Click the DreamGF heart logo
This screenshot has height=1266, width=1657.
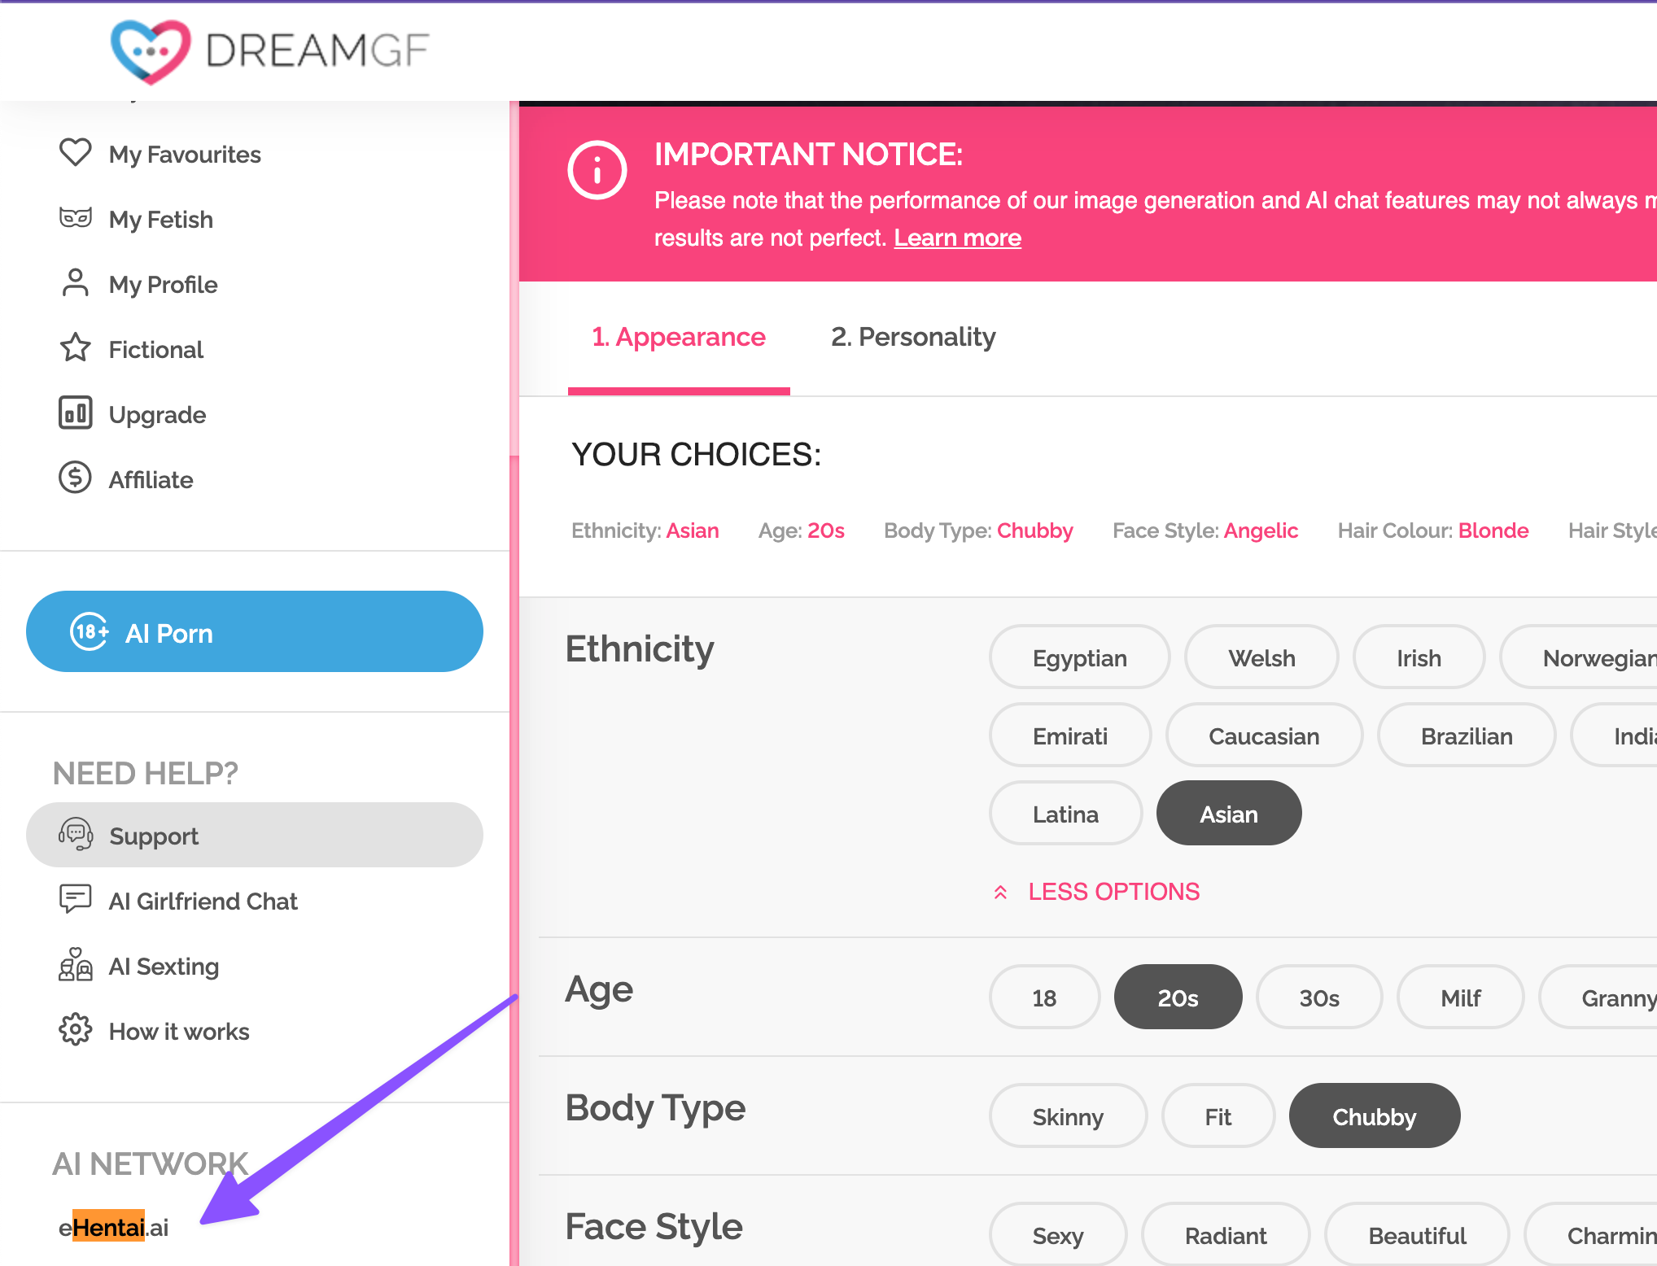[151, 50]
